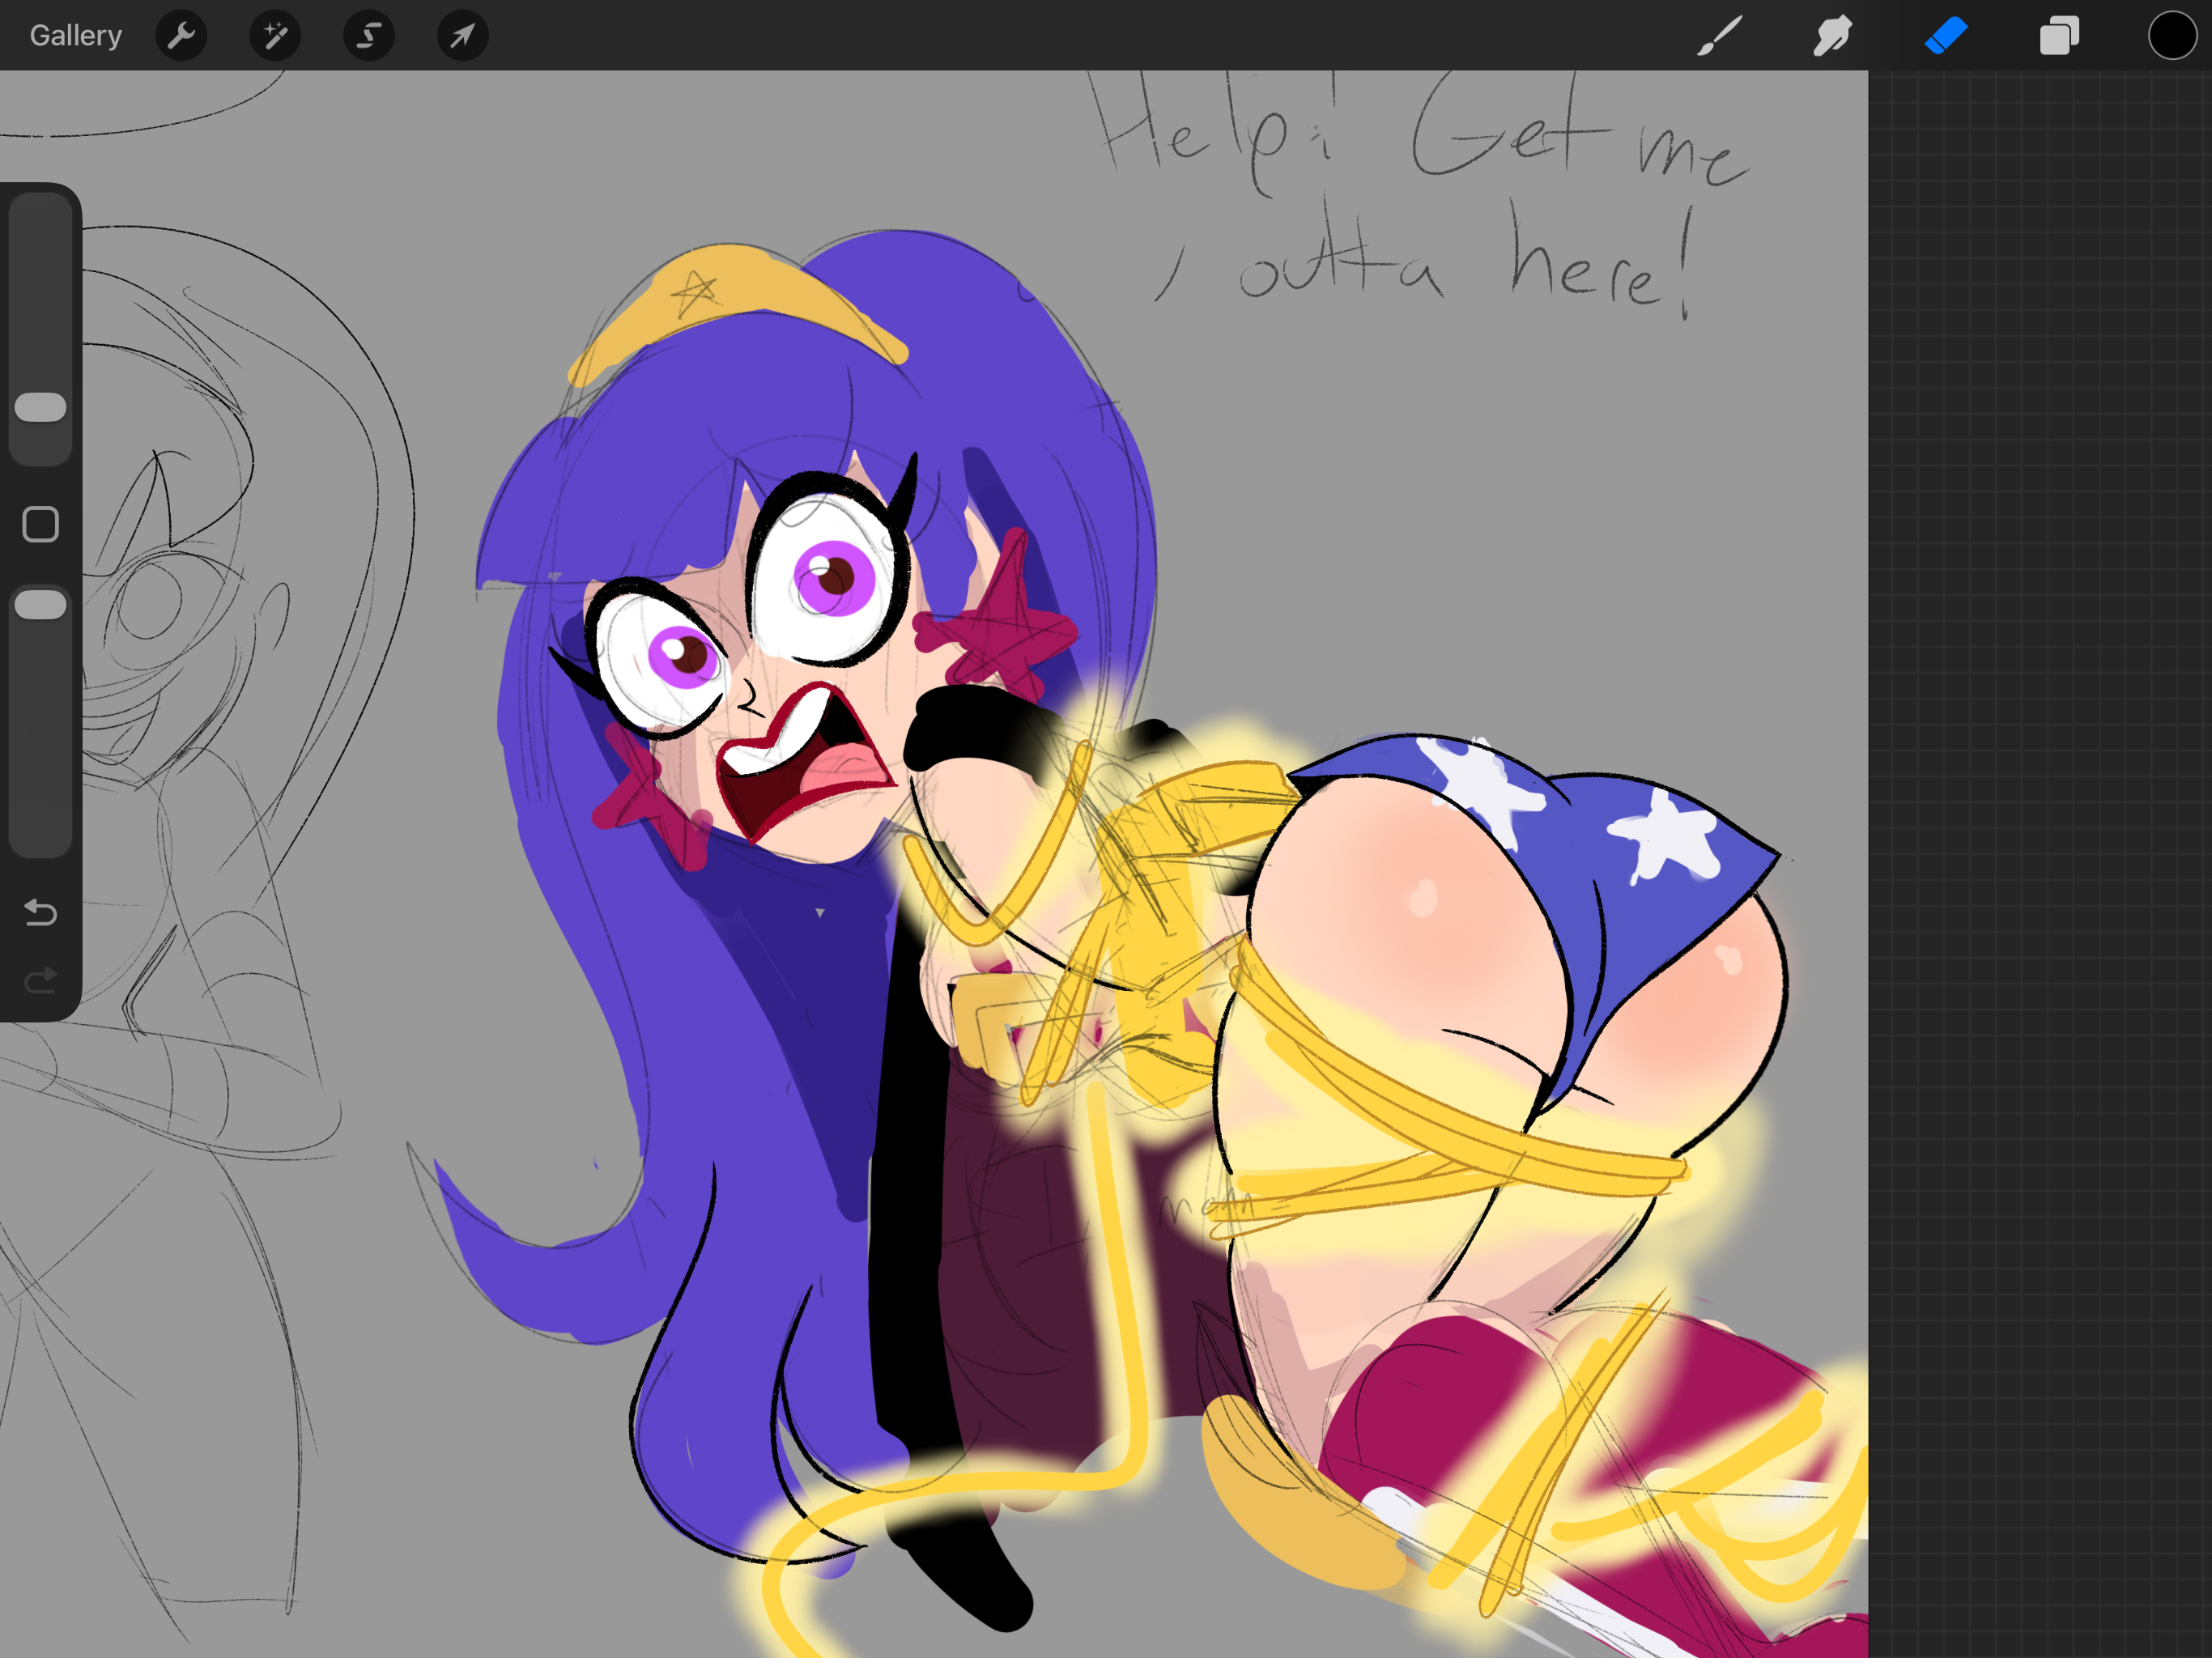The height and width of the screenshot is (1658, 2212).
Task: Select the Smudge finger tool
Action: [x=1832, y=36]
